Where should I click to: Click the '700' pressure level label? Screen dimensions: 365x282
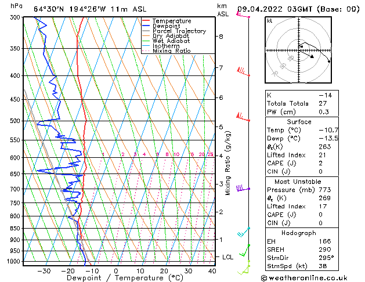click(x=16, y=189)
